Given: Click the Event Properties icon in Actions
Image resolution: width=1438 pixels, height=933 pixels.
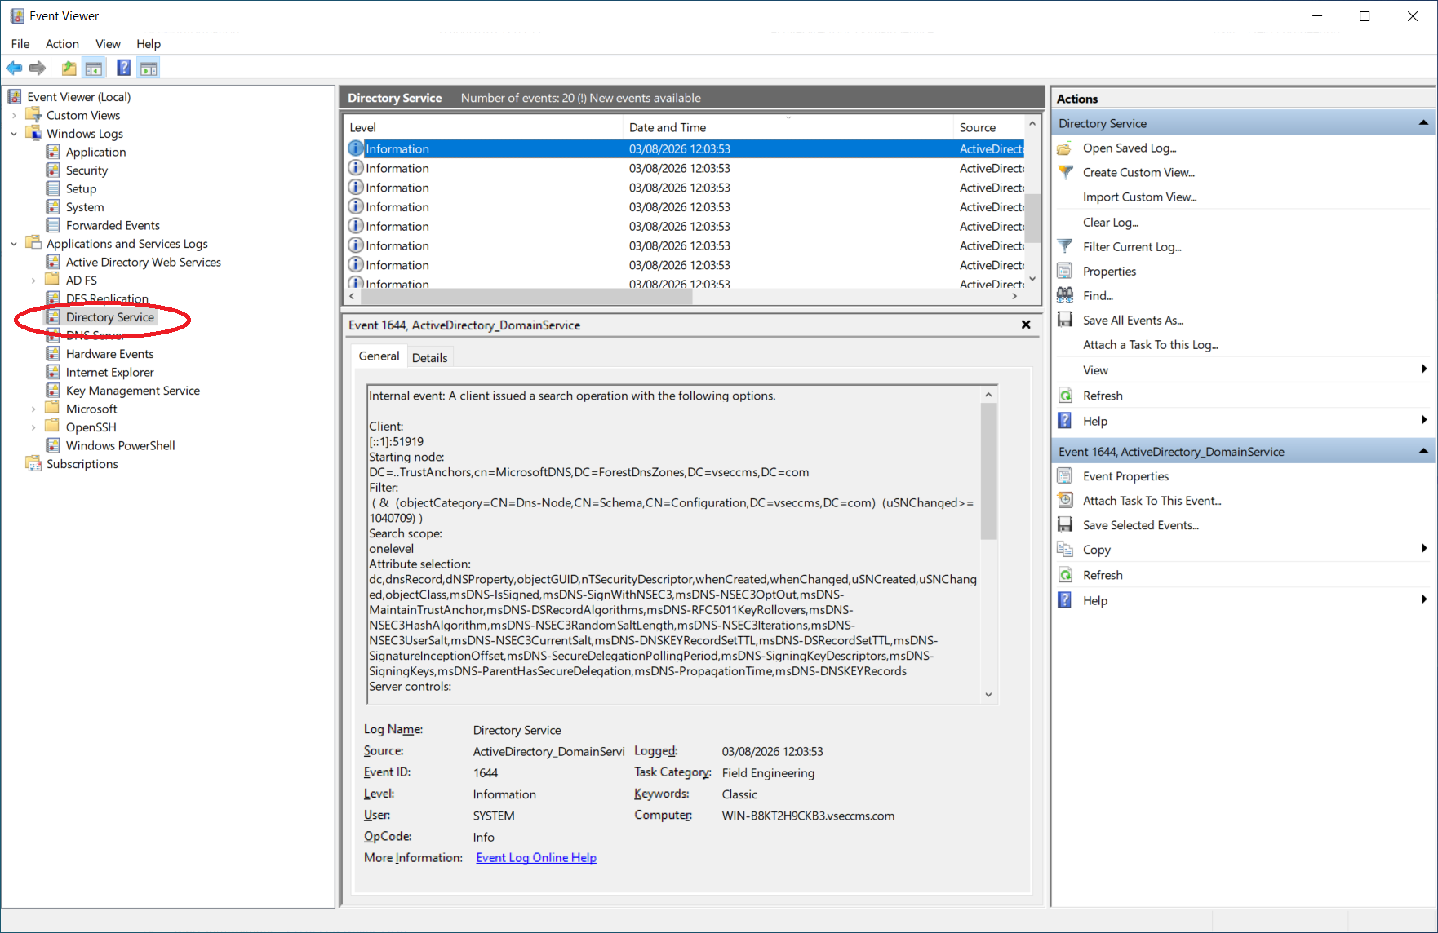Looking at the screenshot, I should coord(1065,476).
